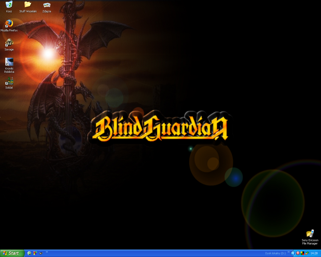Launch the Savage game shortcut

point(9,43)
